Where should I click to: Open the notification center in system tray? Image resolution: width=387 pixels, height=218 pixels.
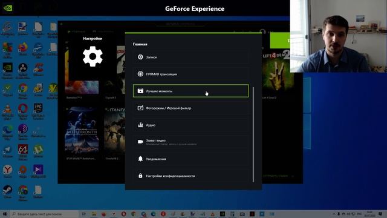[380, 214]
